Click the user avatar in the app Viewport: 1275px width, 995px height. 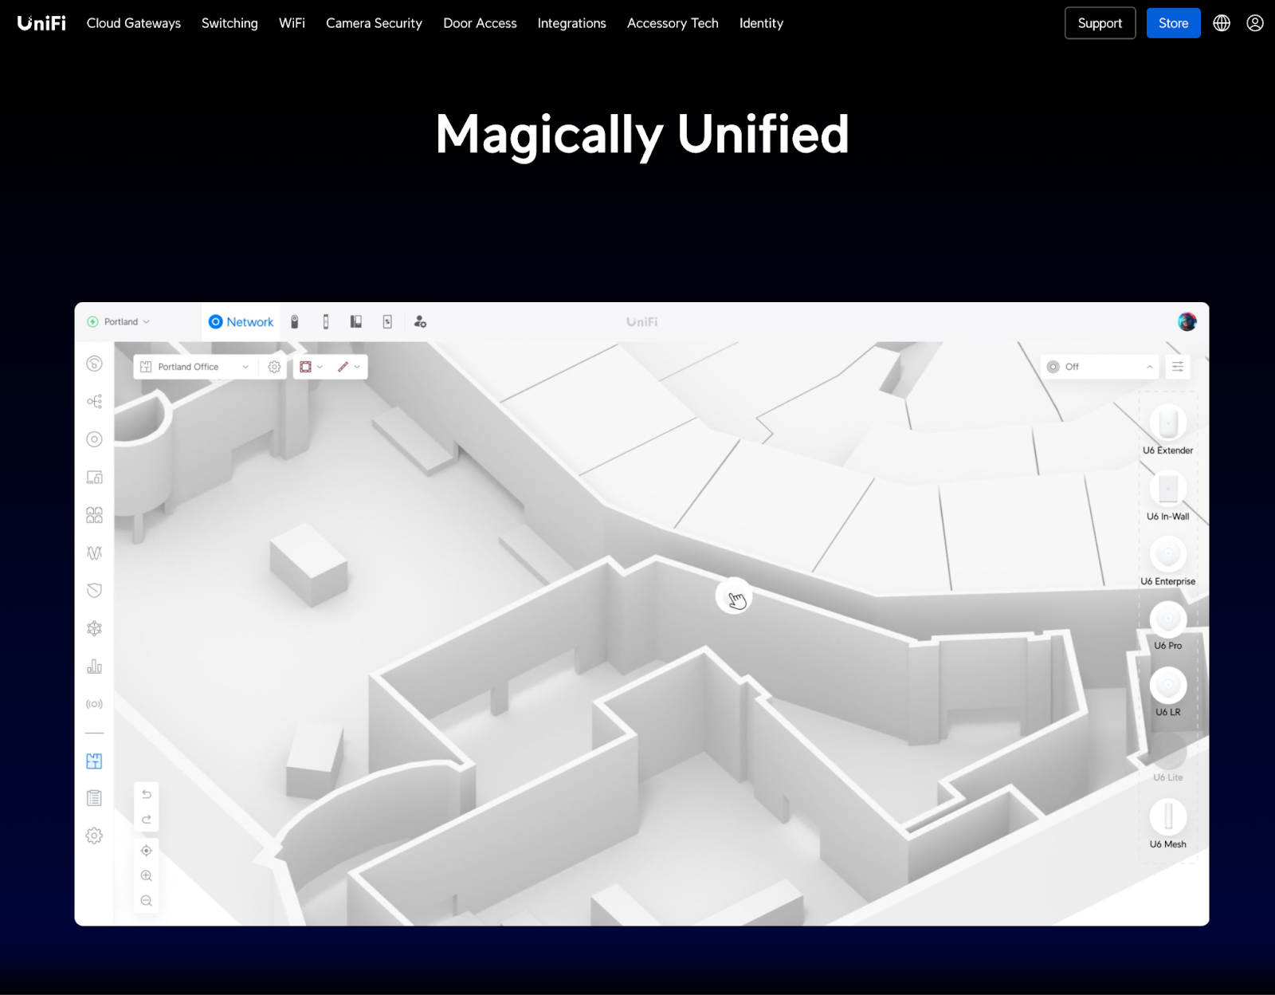tap(1187, 322)
